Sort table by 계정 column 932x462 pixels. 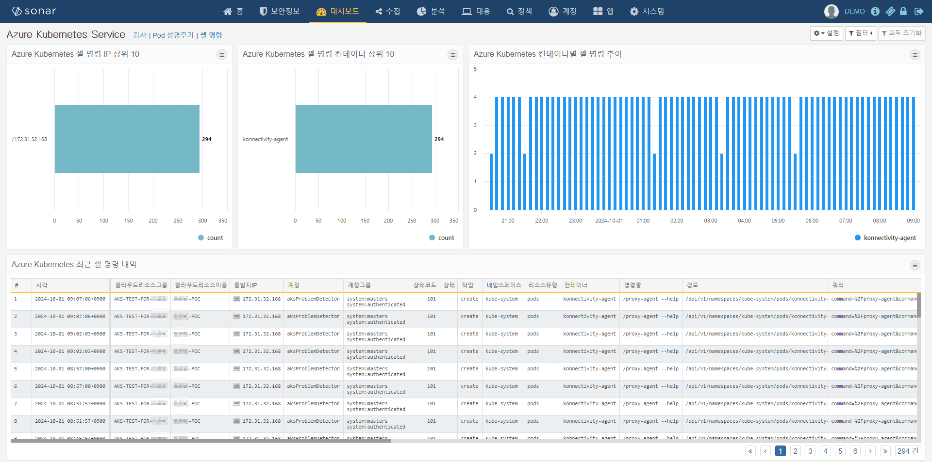click(x=314, y=285)
